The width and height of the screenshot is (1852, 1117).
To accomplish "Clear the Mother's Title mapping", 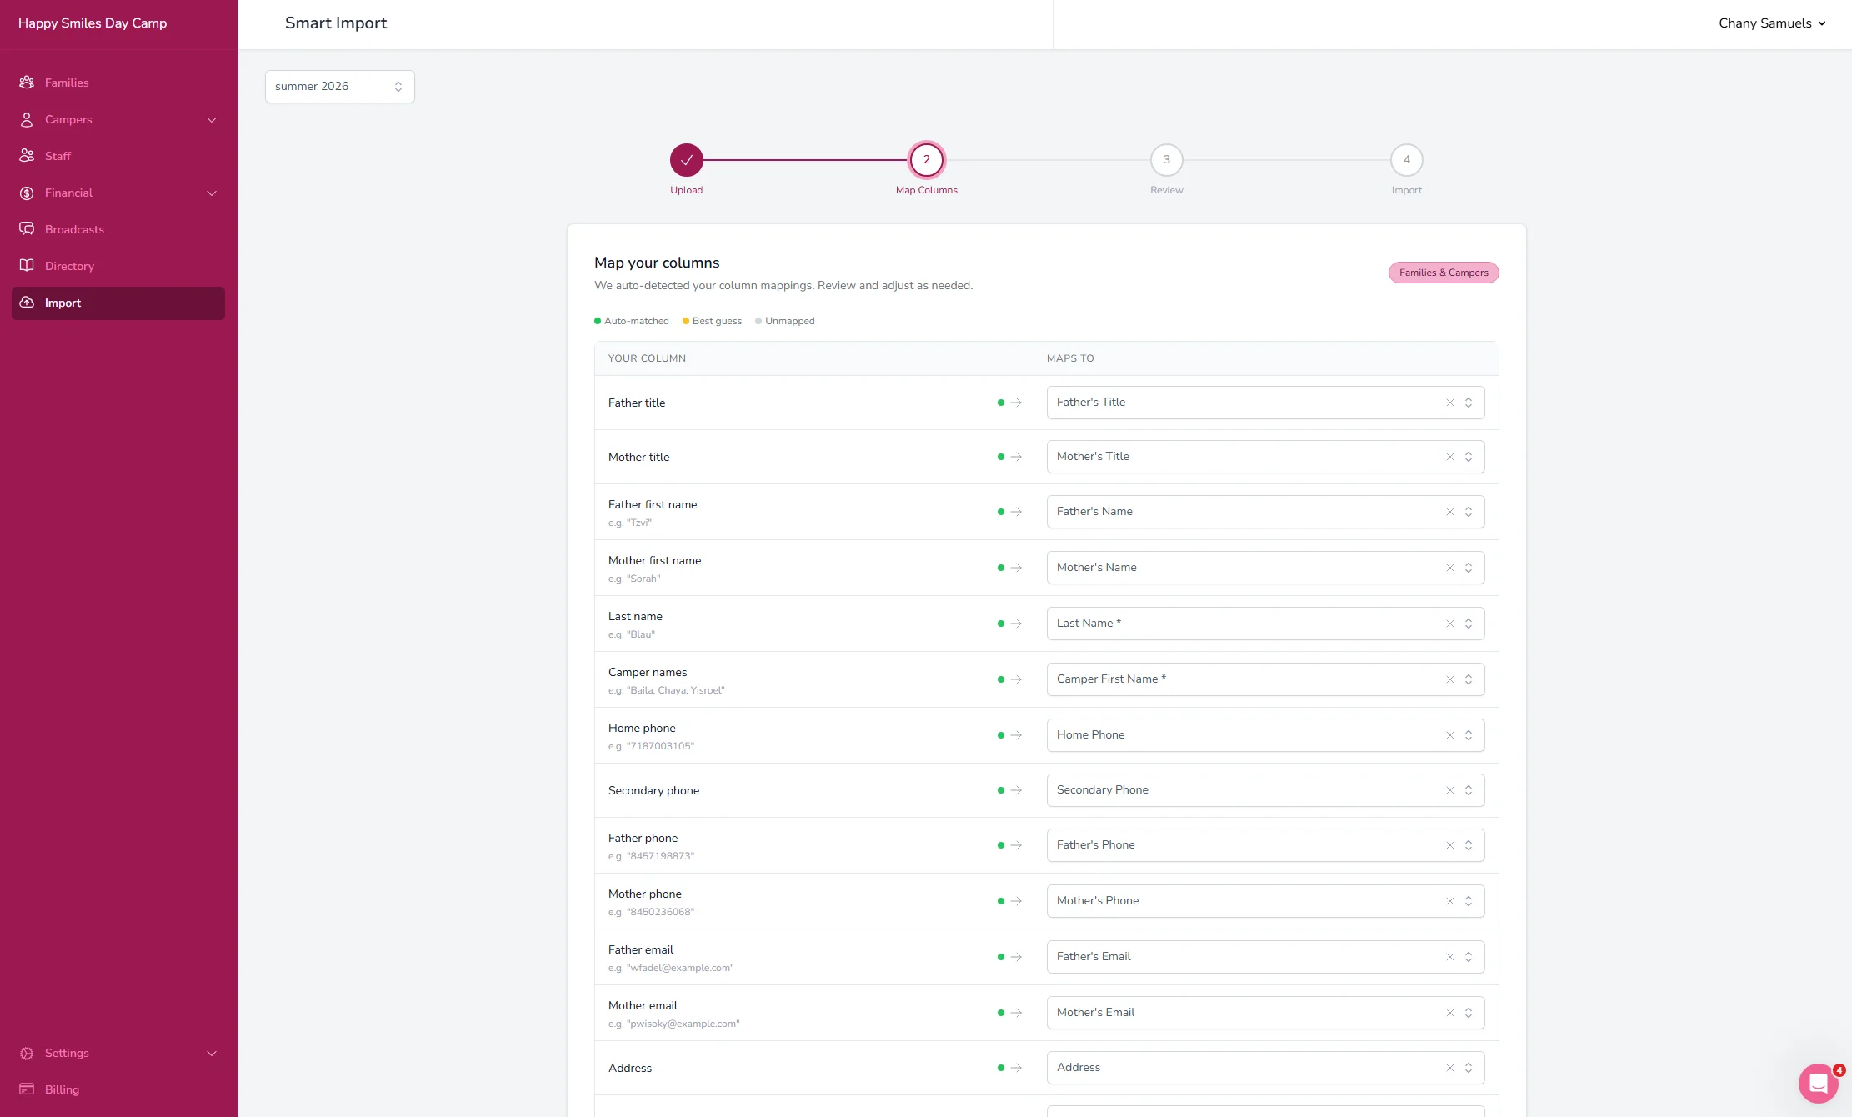I will click(1450, 457).
